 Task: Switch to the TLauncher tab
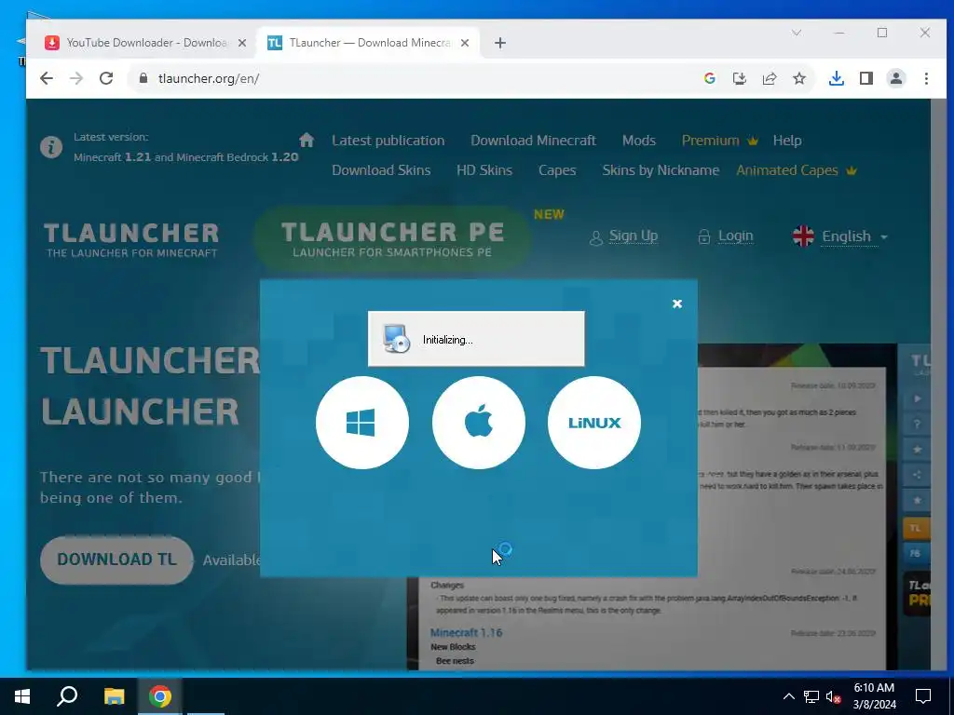click(x=369, y=43)
